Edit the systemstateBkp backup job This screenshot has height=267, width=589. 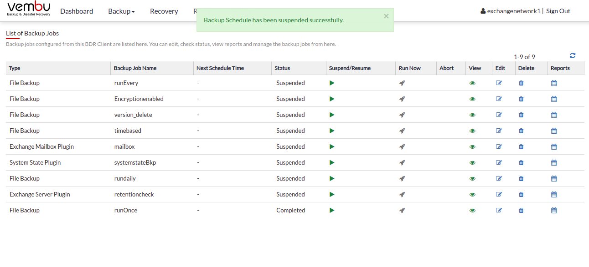[x=499, y=162]
